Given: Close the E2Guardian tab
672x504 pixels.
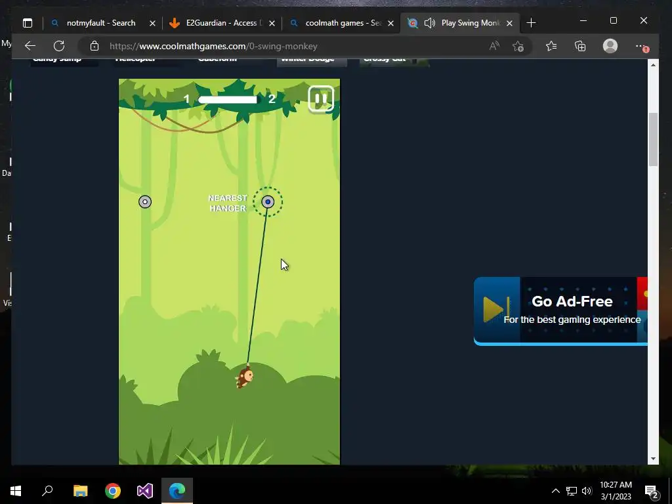Looking at the screenshot, I should point(272,23).
